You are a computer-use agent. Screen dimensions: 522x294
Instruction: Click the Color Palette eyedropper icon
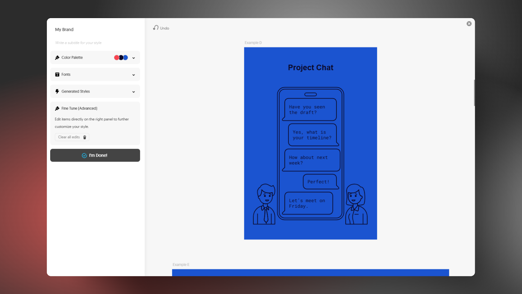57,57
